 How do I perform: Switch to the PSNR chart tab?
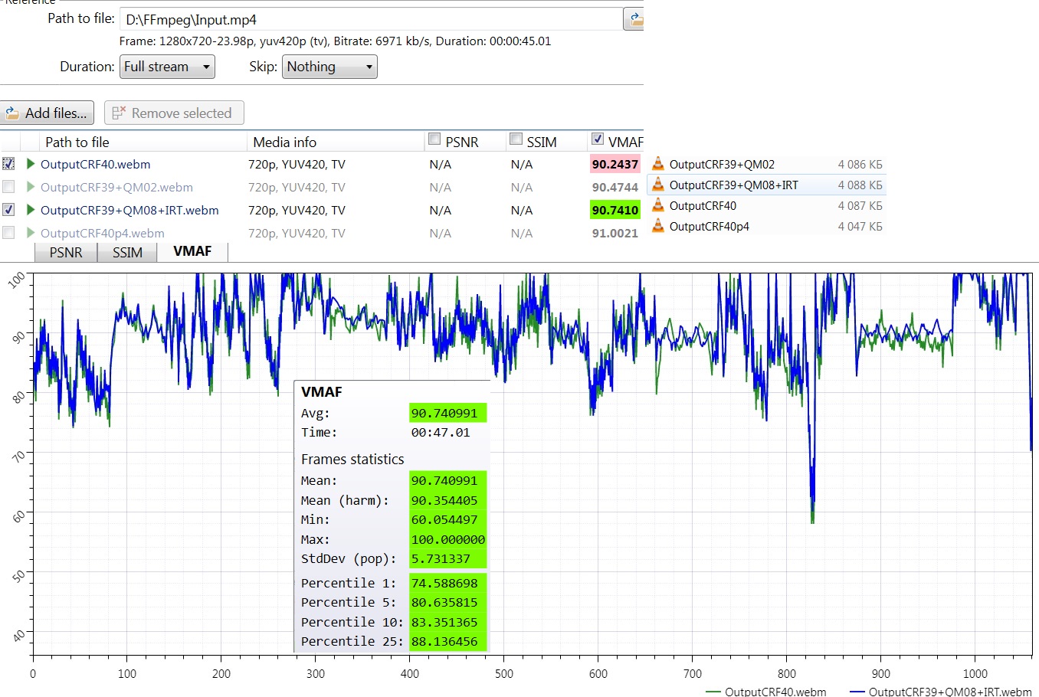pyautogui.click(x=66, y=253)
